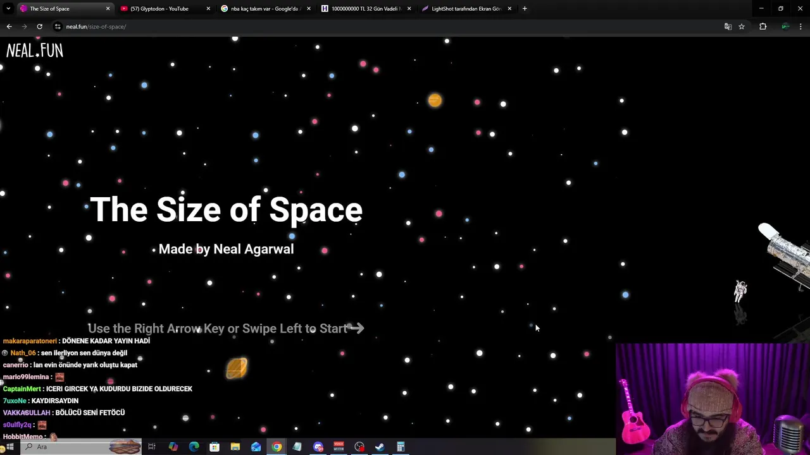Switch to the nba kaç takım var Google tab

266,9
